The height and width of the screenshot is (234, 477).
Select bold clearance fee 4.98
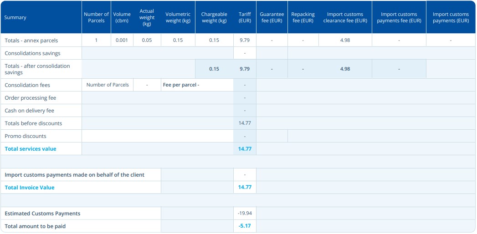pyautogui.click(x=345, y=69)
